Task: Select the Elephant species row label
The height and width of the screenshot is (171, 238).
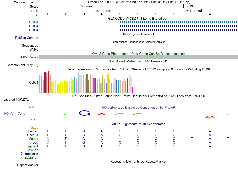Action: 32,146
